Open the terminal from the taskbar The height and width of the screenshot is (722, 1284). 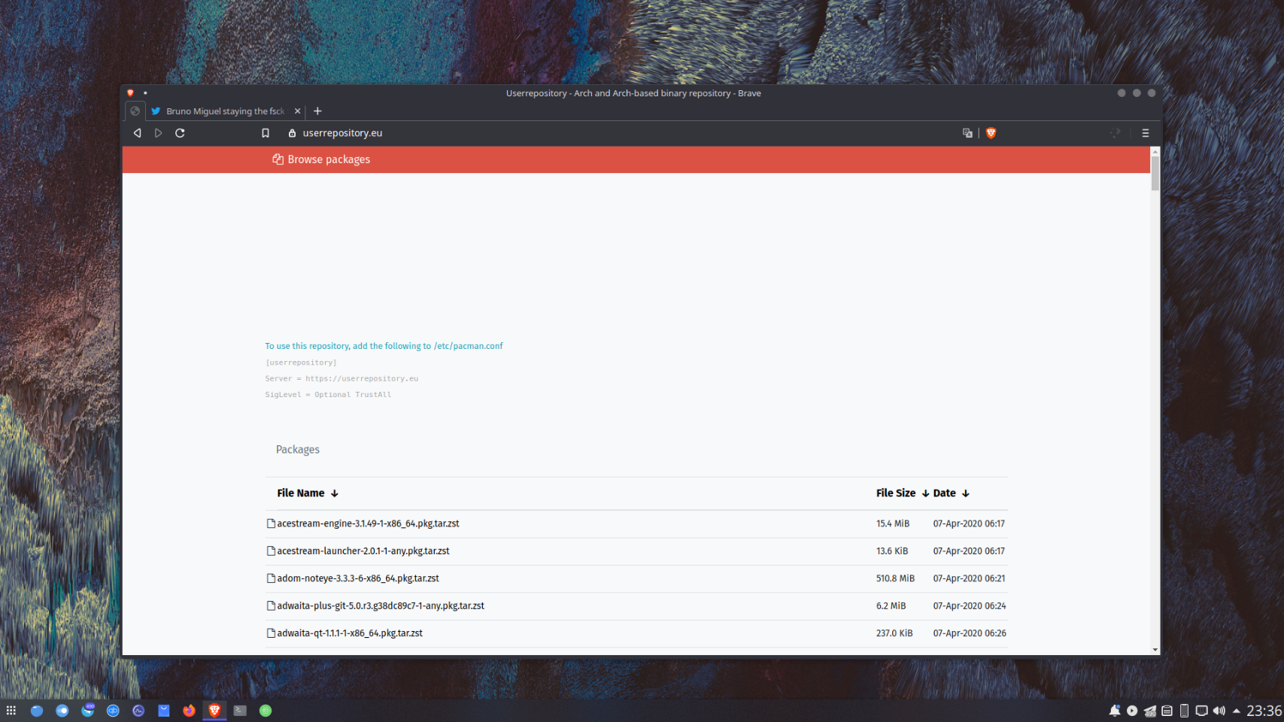[240, 711]
